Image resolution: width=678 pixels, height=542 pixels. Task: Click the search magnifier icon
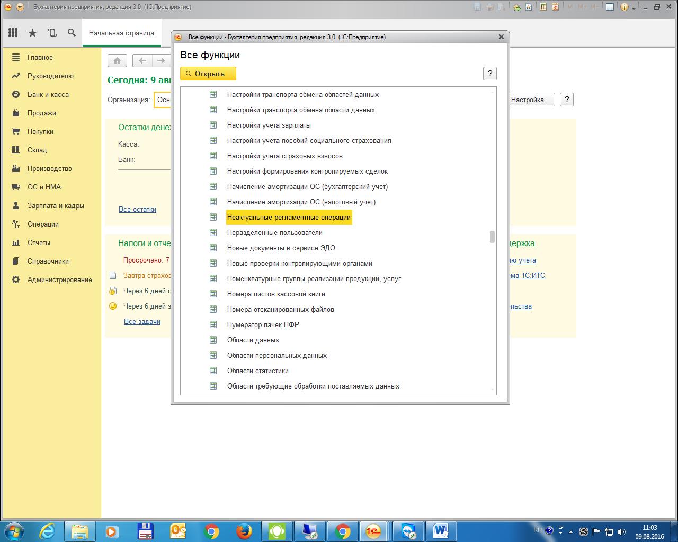tap(72, 33)
